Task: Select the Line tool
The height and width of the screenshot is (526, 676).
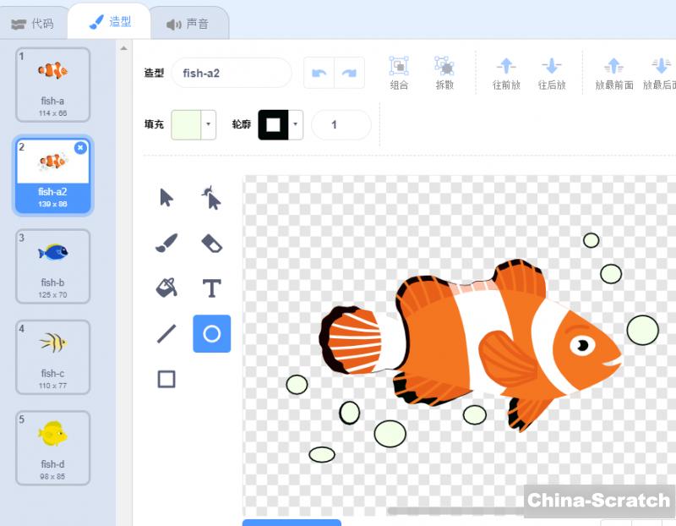Action: 166,333
